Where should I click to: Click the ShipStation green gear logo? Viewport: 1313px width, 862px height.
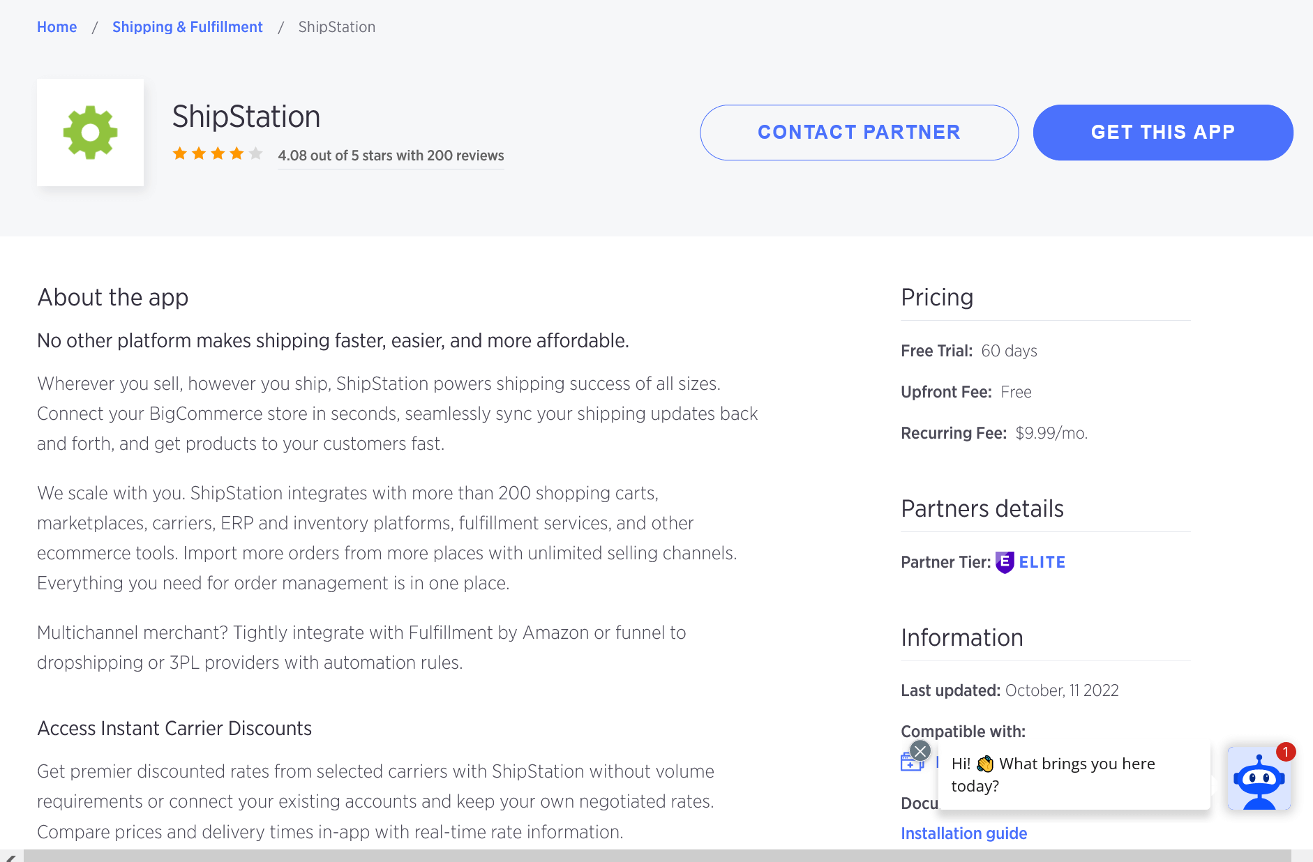click(x=90, y=133)
